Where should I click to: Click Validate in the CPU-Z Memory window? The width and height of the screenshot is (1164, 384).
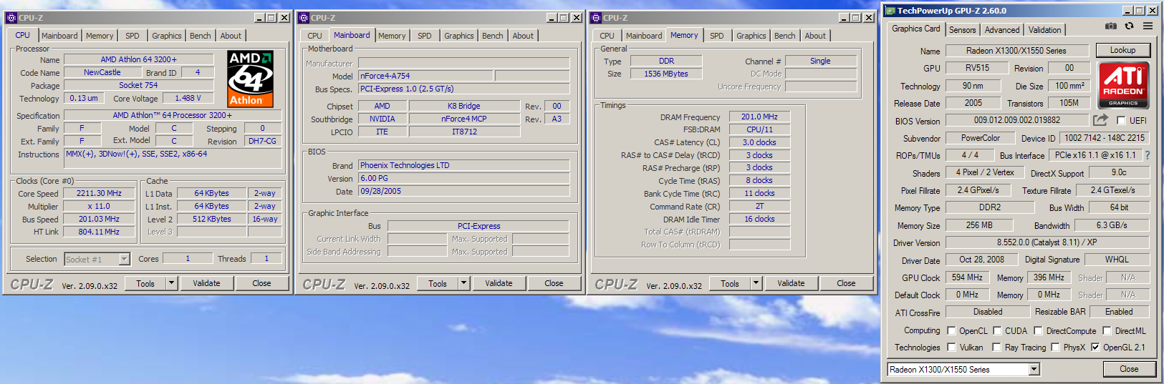click(x=791, y=283)
